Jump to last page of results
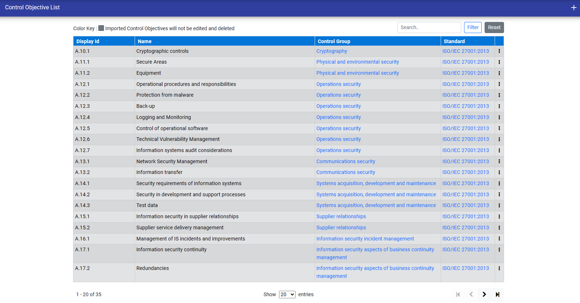The height and width of the screenshot is (303, 580). pos(498,294)
